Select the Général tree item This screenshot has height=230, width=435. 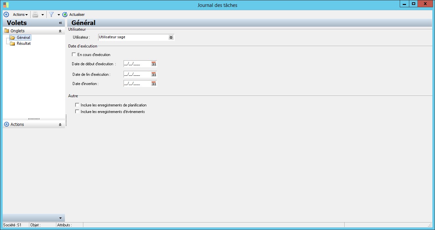coord(23,38)
